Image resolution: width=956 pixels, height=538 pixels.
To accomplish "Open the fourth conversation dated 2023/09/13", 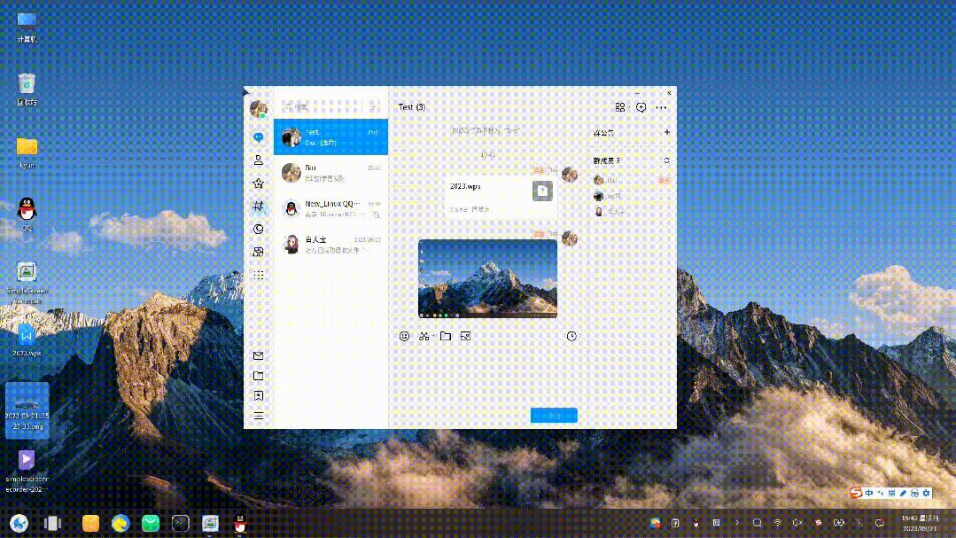I will point(331,245).
